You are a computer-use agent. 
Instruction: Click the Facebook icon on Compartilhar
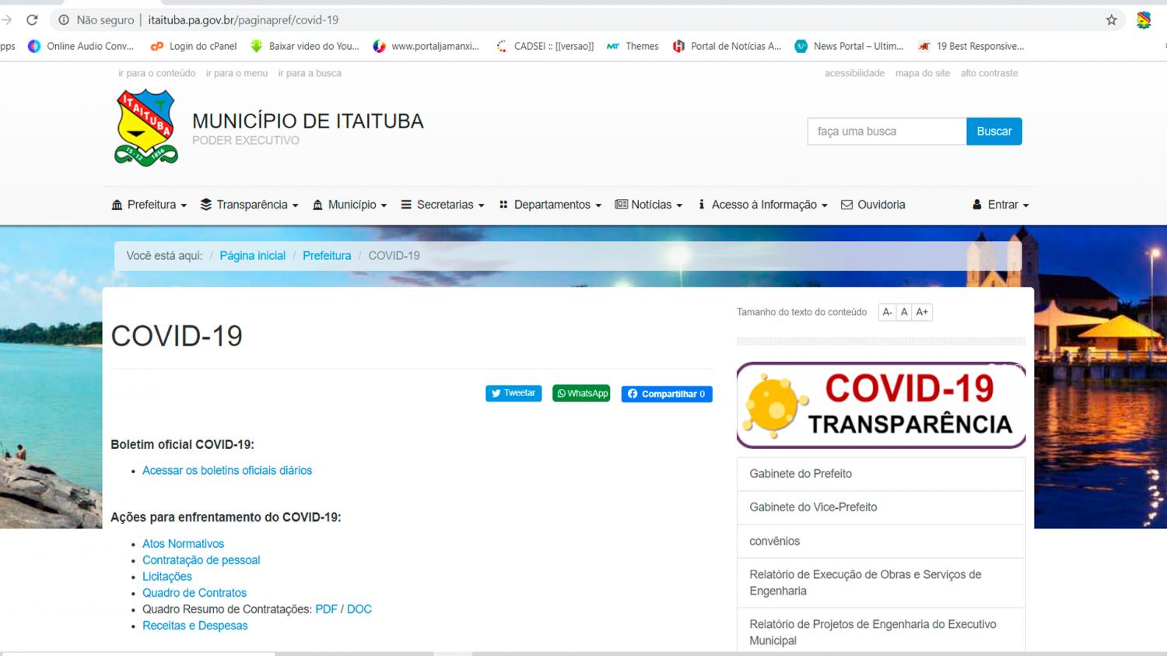[x=633, y=394]
